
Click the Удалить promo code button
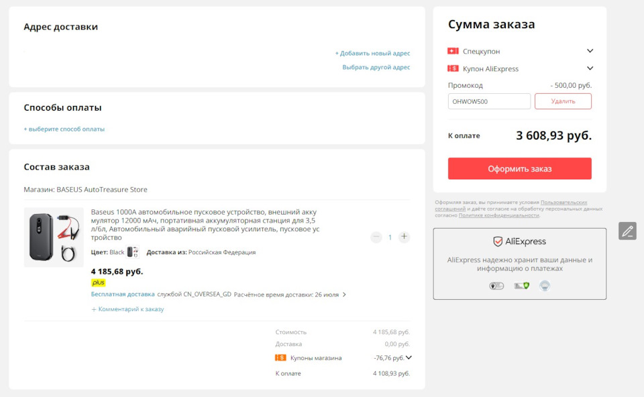[563, 101]
